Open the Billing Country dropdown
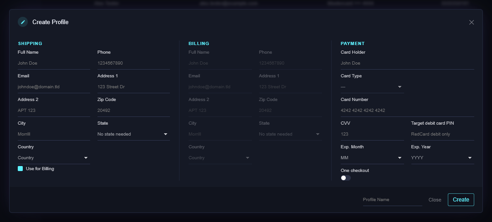This screenshot has height=222, width=492. [220, 158]
